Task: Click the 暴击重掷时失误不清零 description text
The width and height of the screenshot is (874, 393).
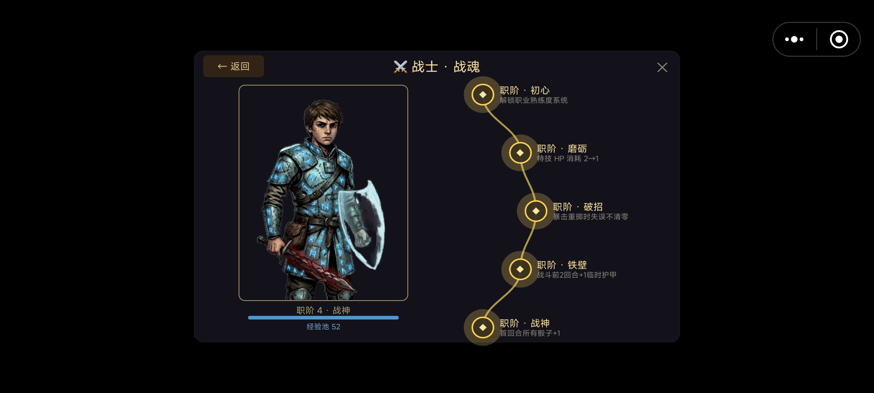Action: coord(590,217)
